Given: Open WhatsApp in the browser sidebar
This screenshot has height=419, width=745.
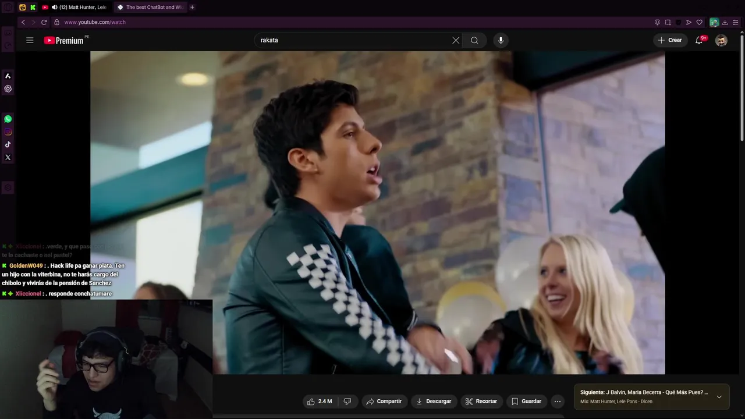Looking at the screenshot, I should pos(8,119).
